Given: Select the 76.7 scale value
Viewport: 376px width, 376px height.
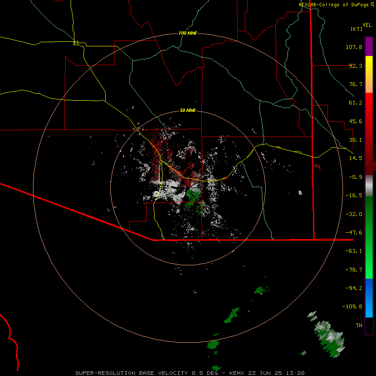Looking at the screenshot, I should point(356,84).
